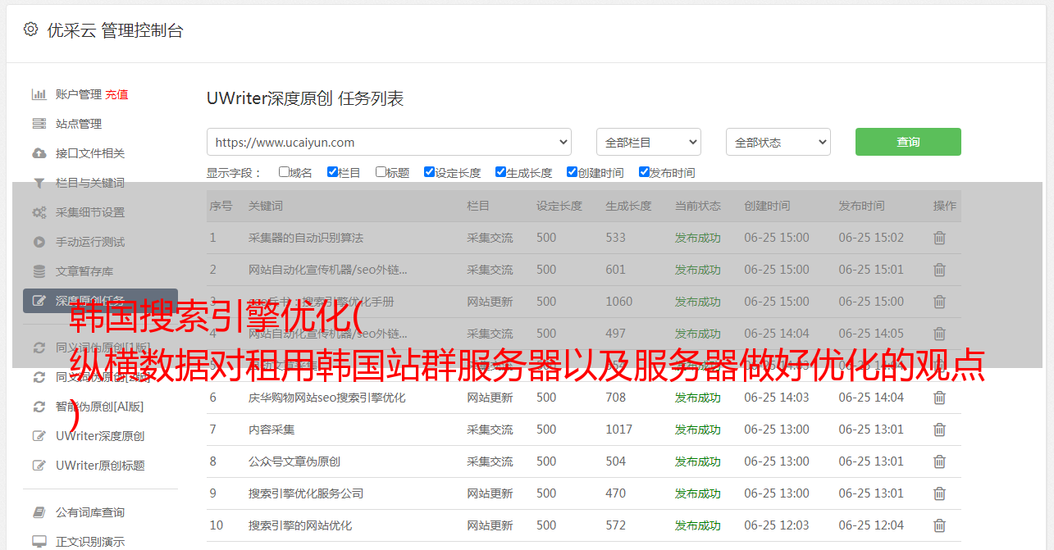1054x550 pixels.
Task: Click the gear icon beside 优采云 管理控制台
Action: 30,30
